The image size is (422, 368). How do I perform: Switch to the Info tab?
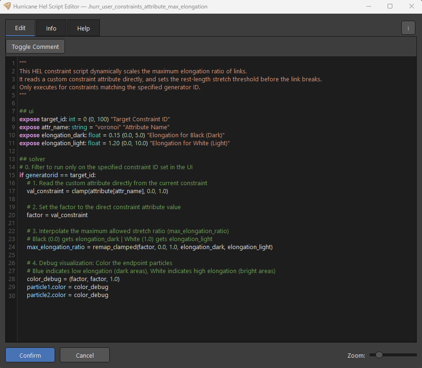pos(51,28)
